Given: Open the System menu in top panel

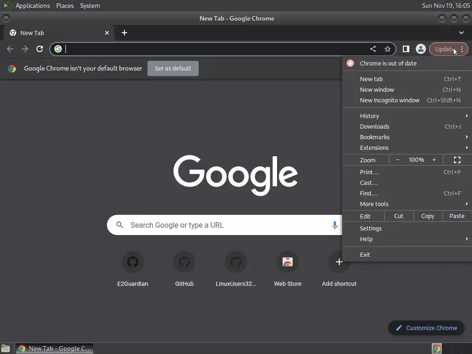Looking at the screenshot, I should point(90,6).
